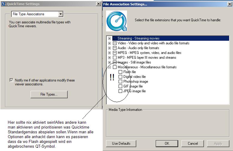Check the Digital video file checkbox
233x151 pixels.
[120, 77]
